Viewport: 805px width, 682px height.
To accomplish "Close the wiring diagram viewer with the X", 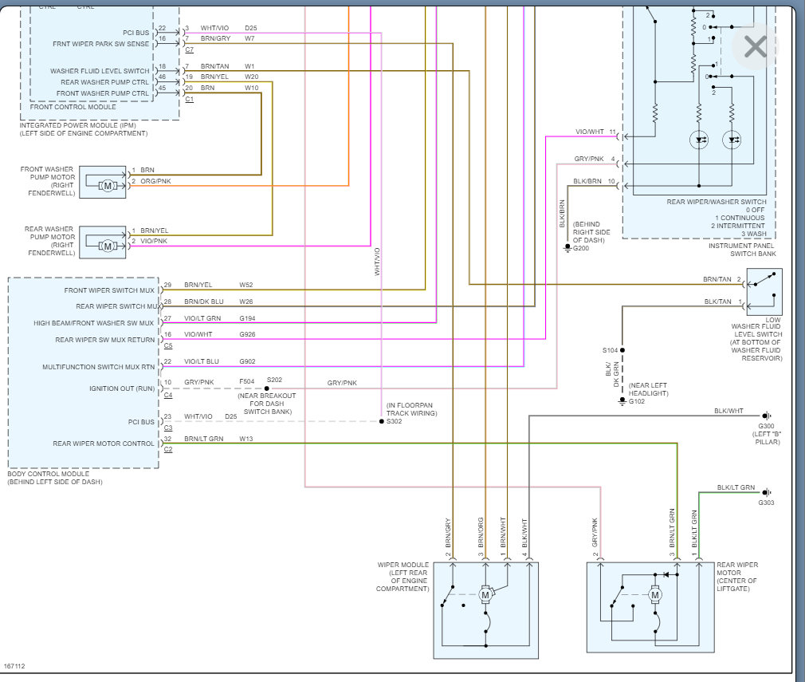I will pyautogui.click(x=756, y=47).
